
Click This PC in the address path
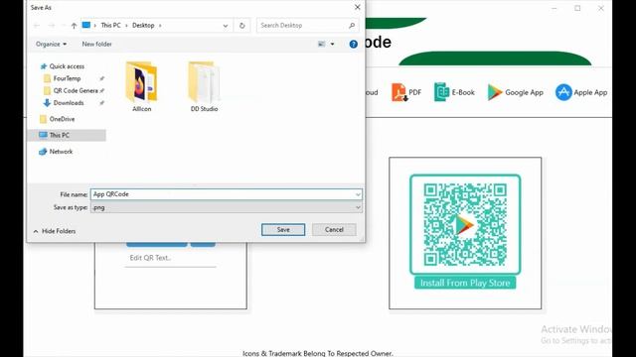tap(110, 25)
